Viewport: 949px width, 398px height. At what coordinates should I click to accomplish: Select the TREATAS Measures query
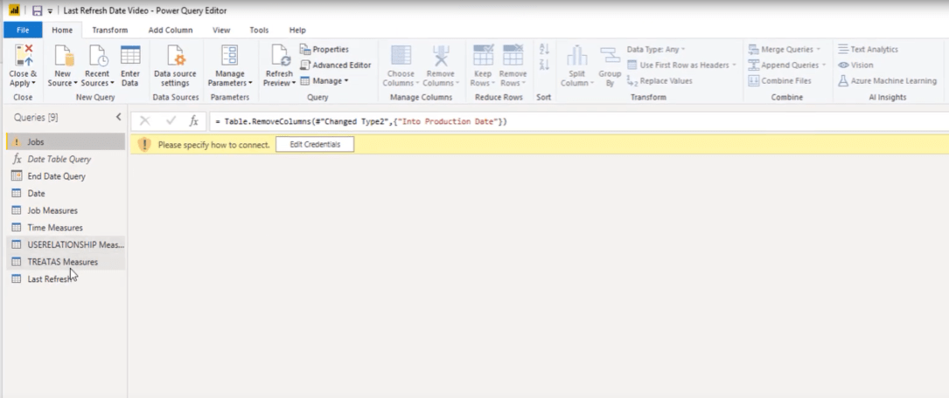(x=66, y=262)
